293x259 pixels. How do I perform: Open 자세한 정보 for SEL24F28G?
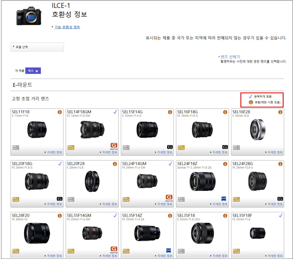275,204
